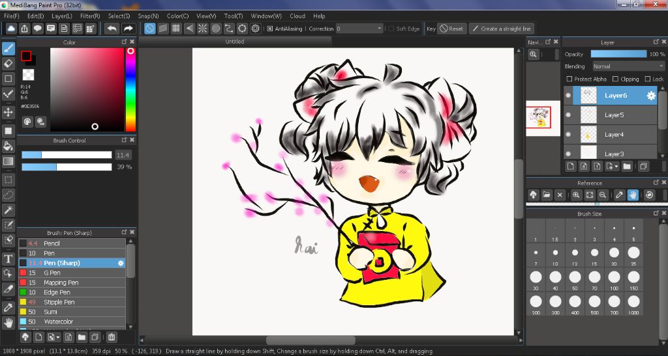Delete brush using trash icon
Screen dimensions: 668x356
coord(111,337)
